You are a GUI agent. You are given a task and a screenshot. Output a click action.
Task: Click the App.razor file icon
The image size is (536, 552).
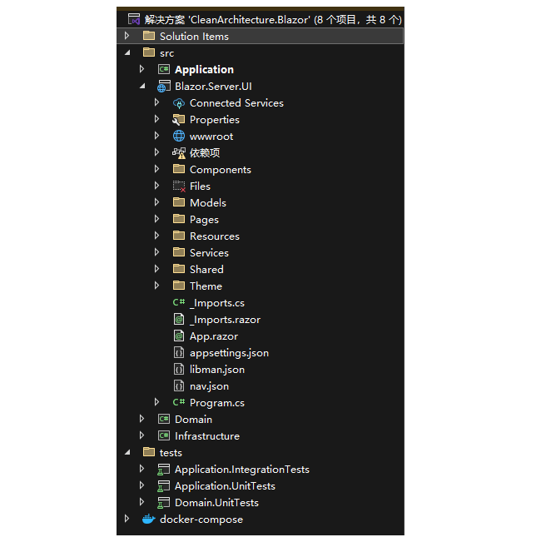pos(179,336)
